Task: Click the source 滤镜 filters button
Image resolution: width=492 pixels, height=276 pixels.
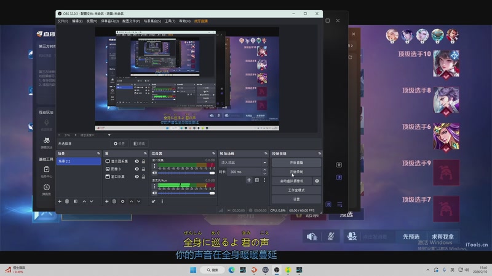Action: coord(139,144)
